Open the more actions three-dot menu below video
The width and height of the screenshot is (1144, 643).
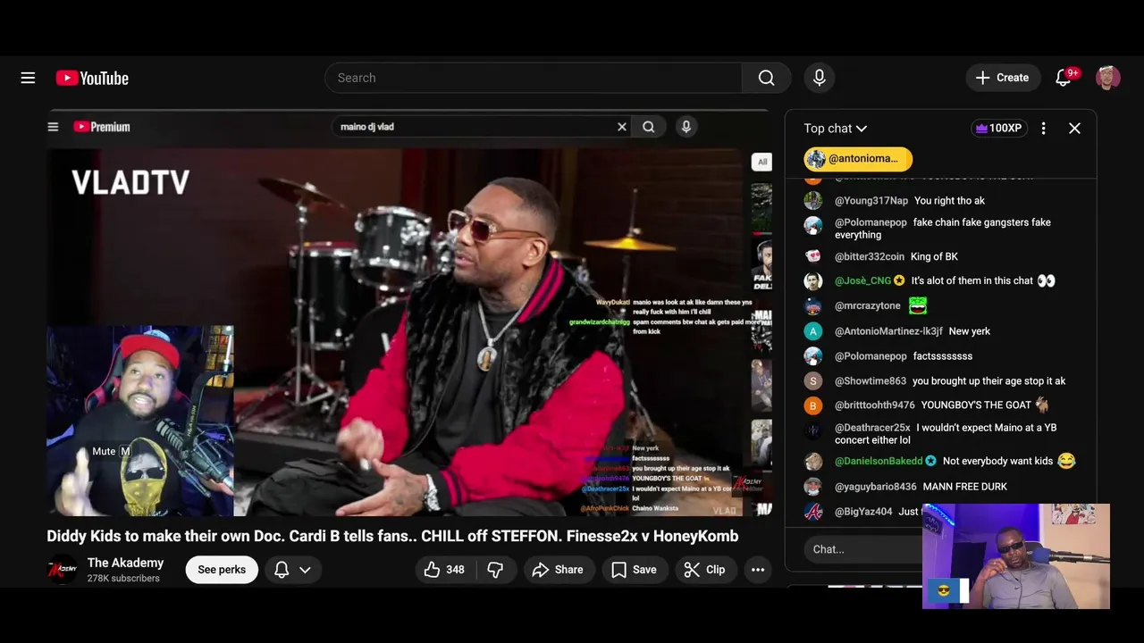point(758,570)
